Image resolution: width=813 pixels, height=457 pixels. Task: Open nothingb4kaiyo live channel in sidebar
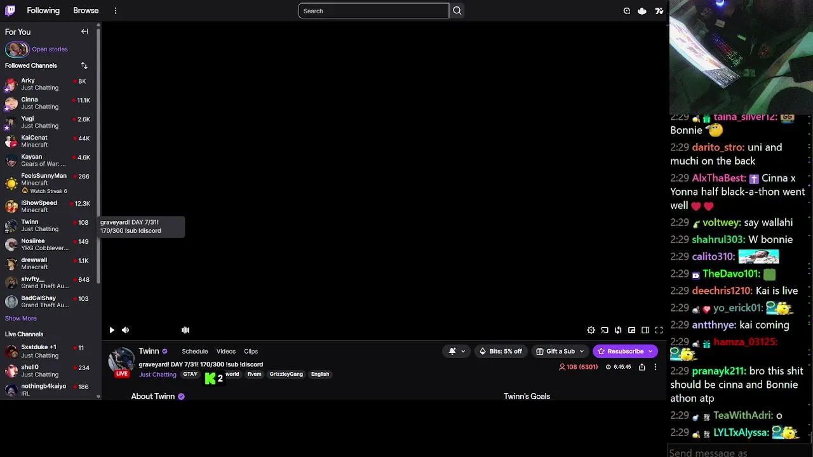pyautogui.click(x=48, y=390)
